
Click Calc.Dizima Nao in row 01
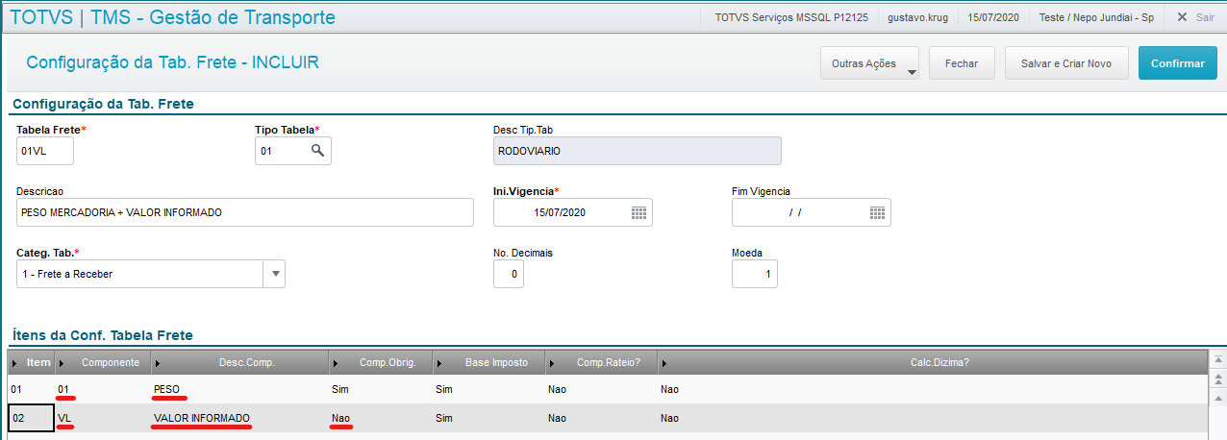tap(932, 389)
